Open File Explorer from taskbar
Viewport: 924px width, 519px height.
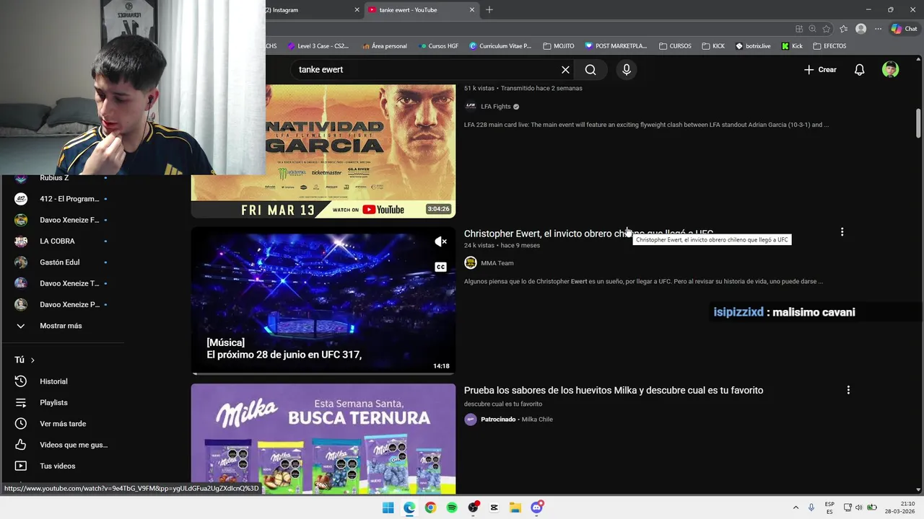pos(515,507)
